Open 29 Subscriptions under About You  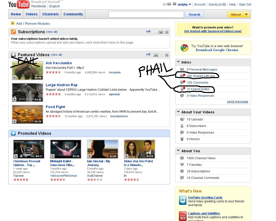[x=198, y=171]
